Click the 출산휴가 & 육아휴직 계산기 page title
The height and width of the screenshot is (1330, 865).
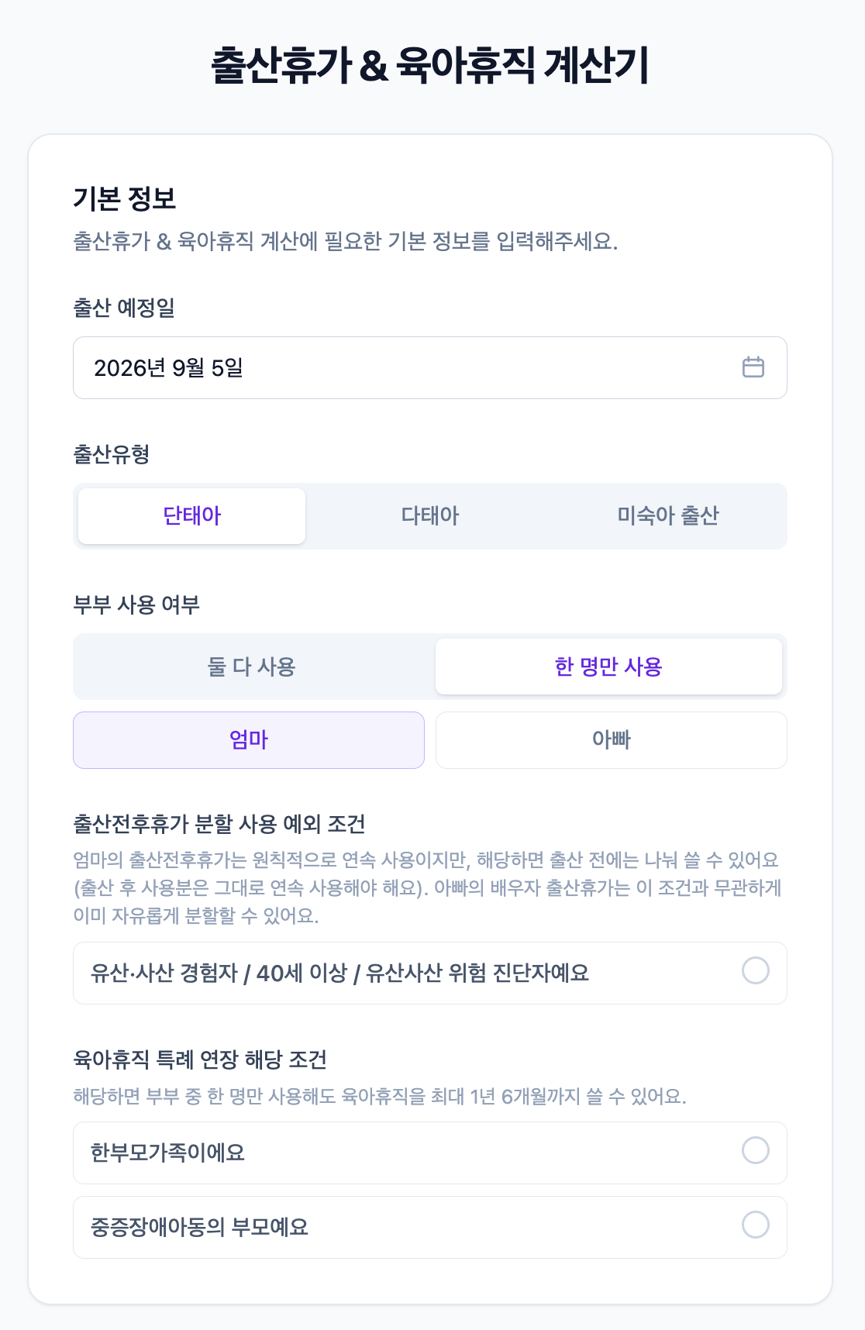(x=430, y=66)
